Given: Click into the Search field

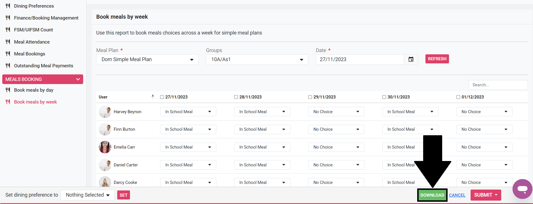Looking at the screenshot, I should (498, 85).
